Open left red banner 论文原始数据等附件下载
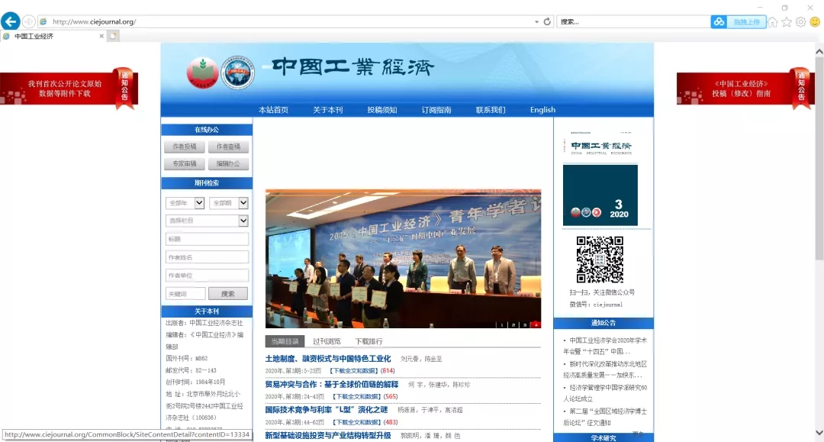 [69, 89]
